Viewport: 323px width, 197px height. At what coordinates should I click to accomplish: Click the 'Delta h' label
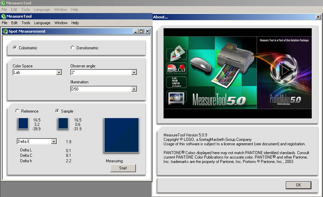pos(26,161)
